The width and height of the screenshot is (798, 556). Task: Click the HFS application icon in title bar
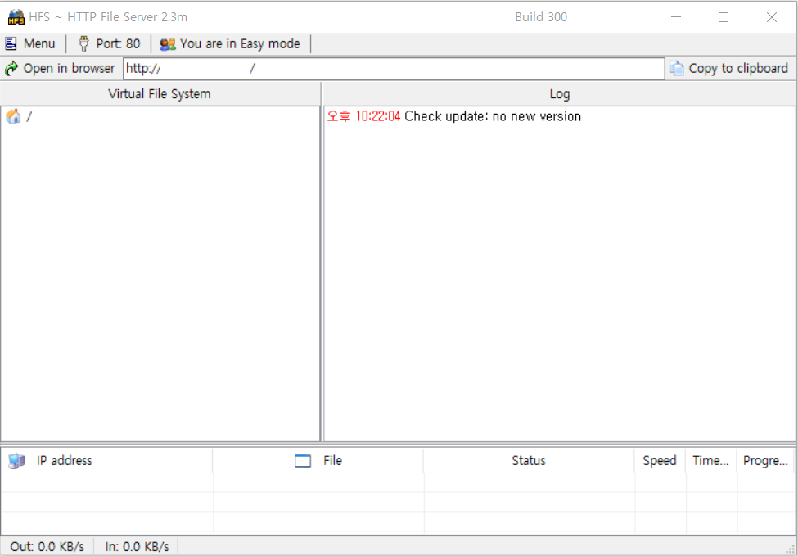click(16, 17)
